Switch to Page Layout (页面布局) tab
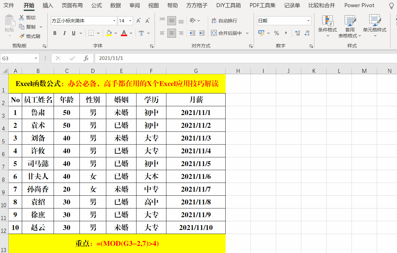 point(72,5)
